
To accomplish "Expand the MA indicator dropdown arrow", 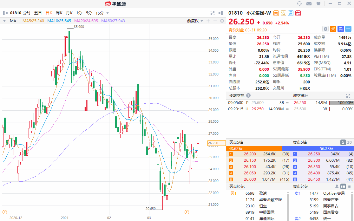I will (4, 21).
